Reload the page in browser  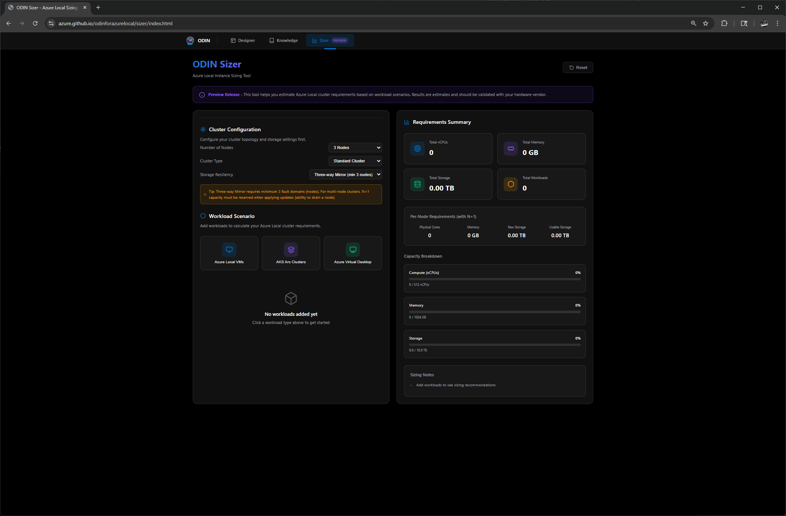(35, 23)
